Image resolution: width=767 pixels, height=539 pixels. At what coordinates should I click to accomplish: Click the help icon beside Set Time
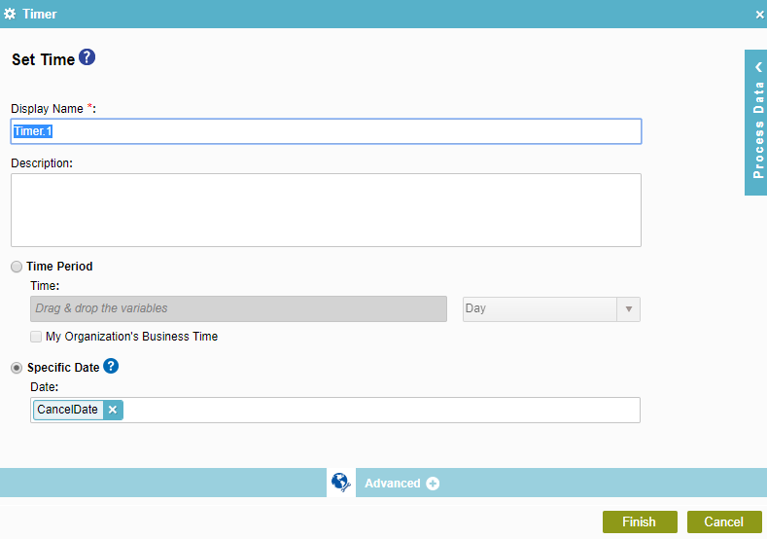click(87, 58)
